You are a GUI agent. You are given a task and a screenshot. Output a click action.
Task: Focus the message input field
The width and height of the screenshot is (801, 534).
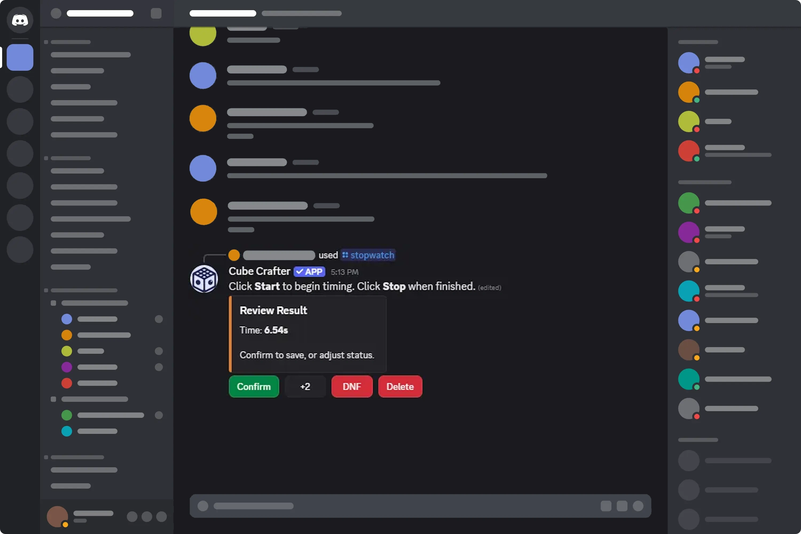[420, 506]
